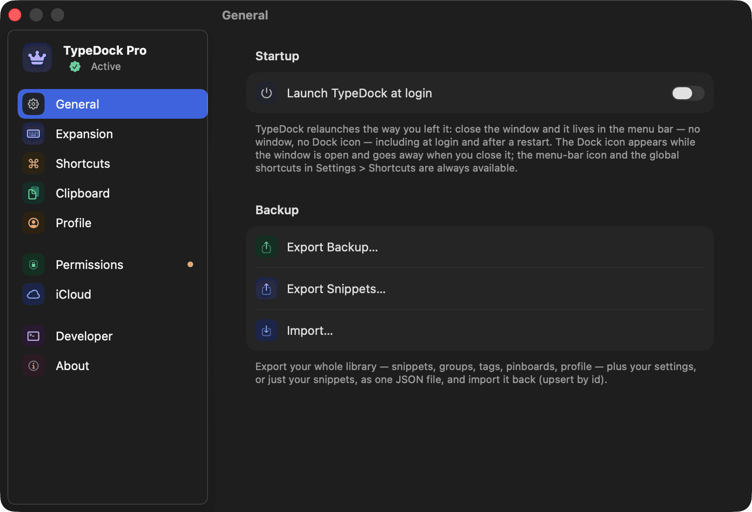Click the Expansion keyboard icon
Screen dimensions: 752x512
tap(33, 134)
